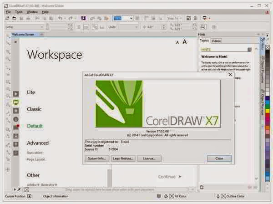Click the Updates download icon in the welcome sidebar
The image size is (273, 204).
(x=16, y=136)
